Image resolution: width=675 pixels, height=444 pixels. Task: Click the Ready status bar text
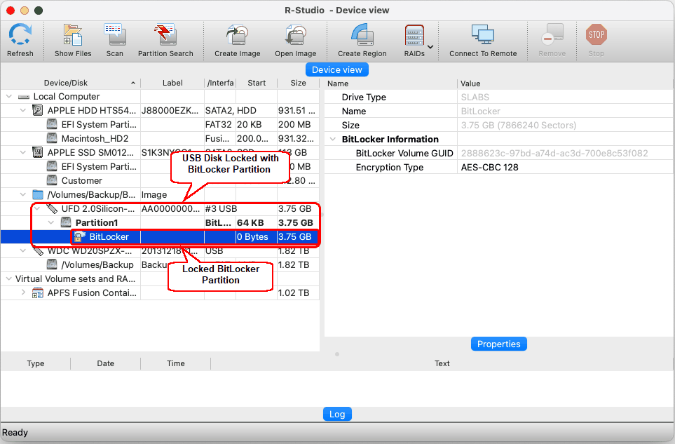(15, 432)
